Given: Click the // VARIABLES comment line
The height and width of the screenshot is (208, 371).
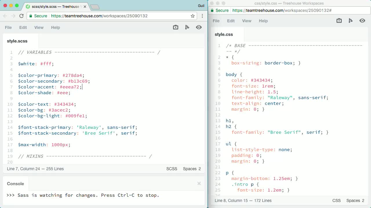Looking at the screenshot, I should (89, 52).
